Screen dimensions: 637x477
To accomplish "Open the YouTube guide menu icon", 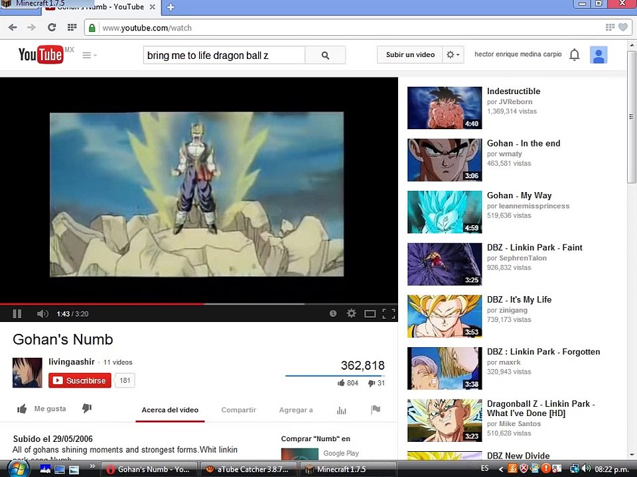I will [86, 55].
